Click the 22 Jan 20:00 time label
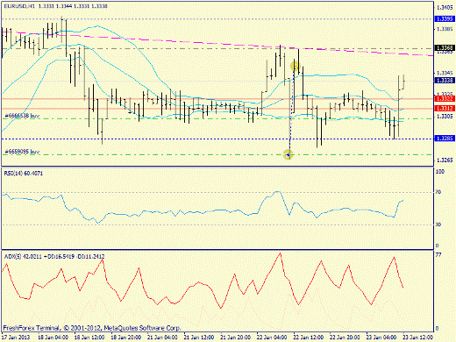 [345, 338]
